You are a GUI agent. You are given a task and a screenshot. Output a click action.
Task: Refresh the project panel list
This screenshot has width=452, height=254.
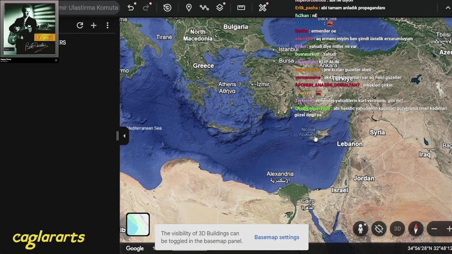[x=80, y=25]
